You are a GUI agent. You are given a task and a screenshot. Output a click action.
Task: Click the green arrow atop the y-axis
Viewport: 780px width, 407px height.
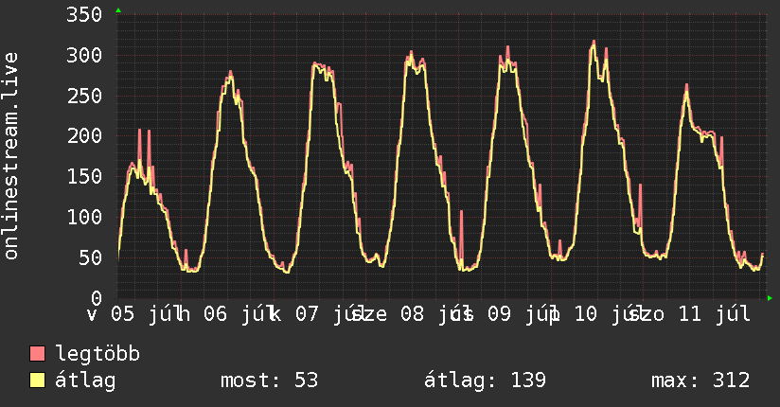click(x=118, y=10)
